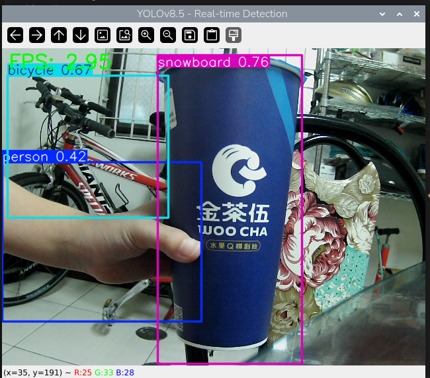Screen dimensions: 430x378
Task: Minimize window with the down chevron
Action: click(x=382, y=14)
